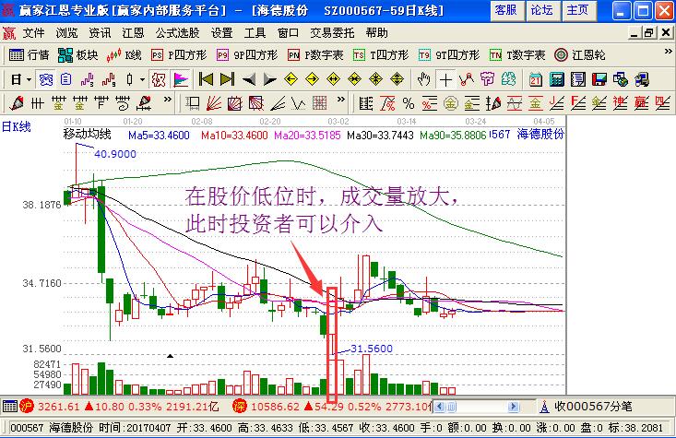
Task: Select the P四方形 tool
Action: click(x=179, y=54)
